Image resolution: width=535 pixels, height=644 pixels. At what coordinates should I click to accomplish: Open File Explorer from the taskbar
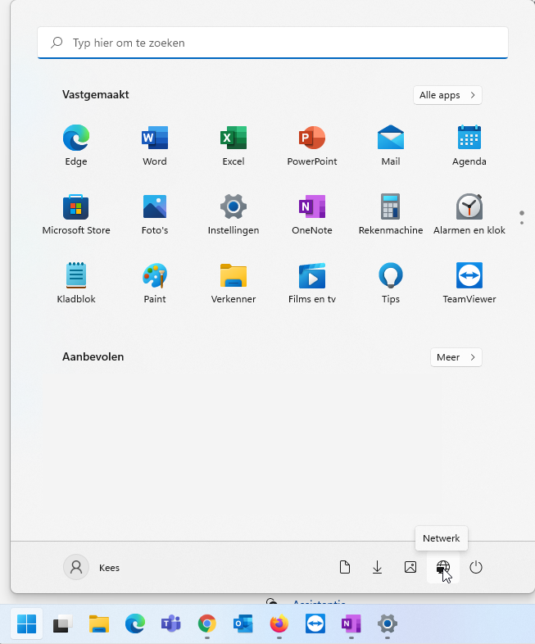(x=99, y=624)
